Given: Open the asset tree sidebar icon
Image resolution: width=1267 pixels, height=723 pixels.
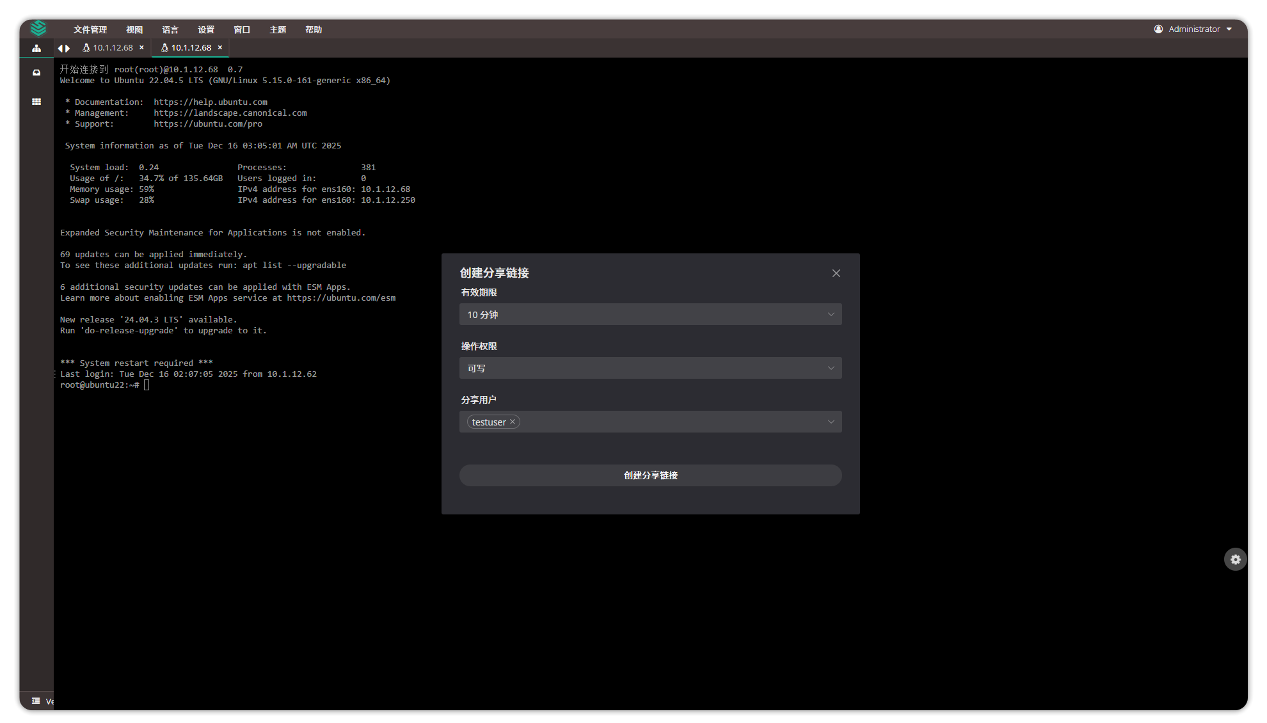Looking at the screenshot, I should [36, 48].
